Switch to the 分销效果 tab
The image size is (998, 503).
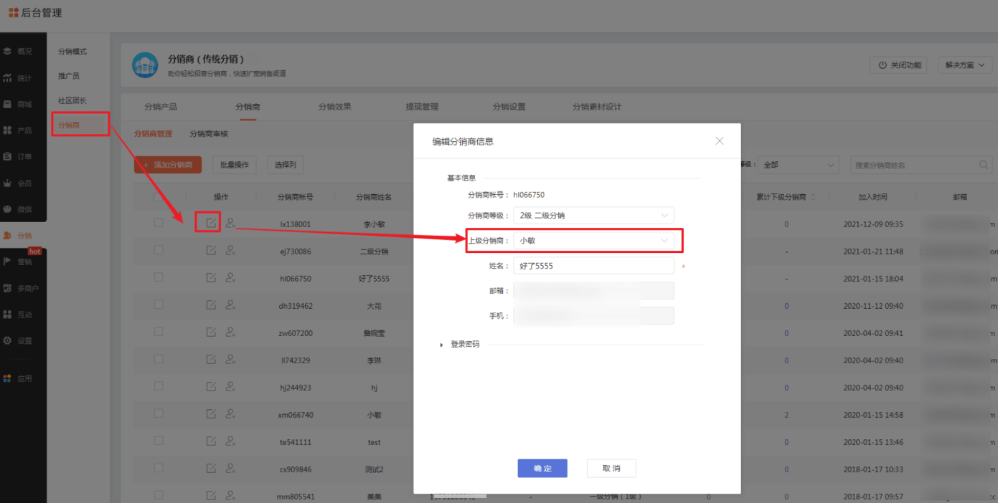coord(335,107)
